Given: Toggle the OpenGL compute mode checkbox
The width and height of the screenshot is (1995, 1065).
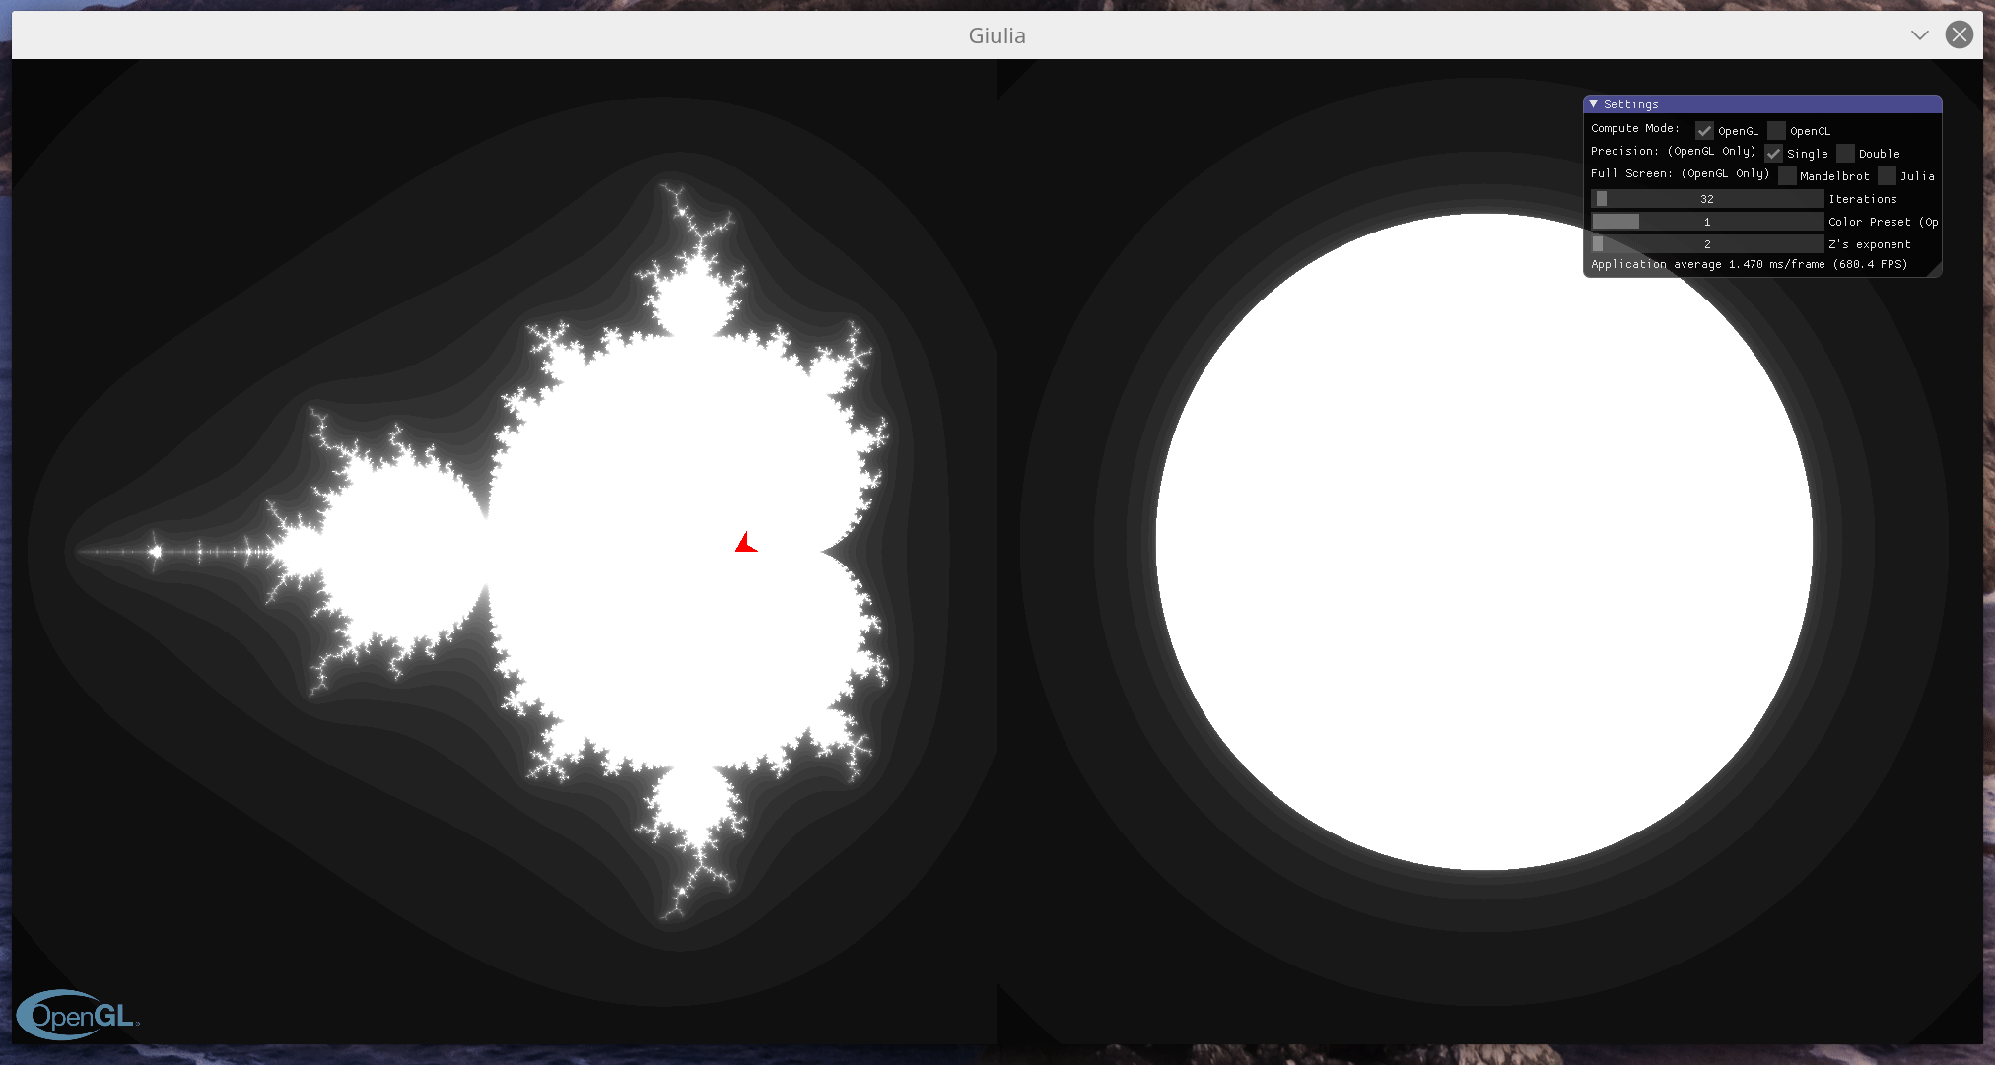Looking at the screenshot, I should [1704, 131].
